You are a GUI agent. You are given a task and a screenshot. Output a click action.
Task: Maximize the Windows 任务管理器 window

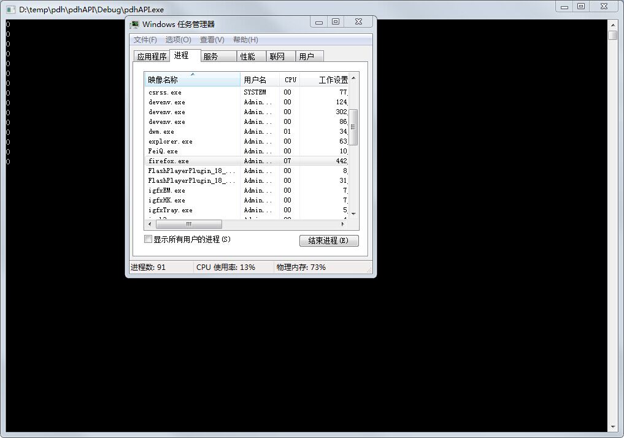(x=336, y=22)
